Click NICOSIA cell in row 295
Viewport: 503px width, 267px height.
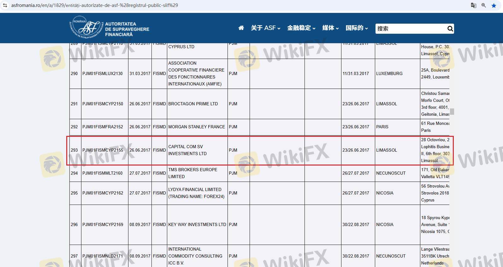coord(385,193)
